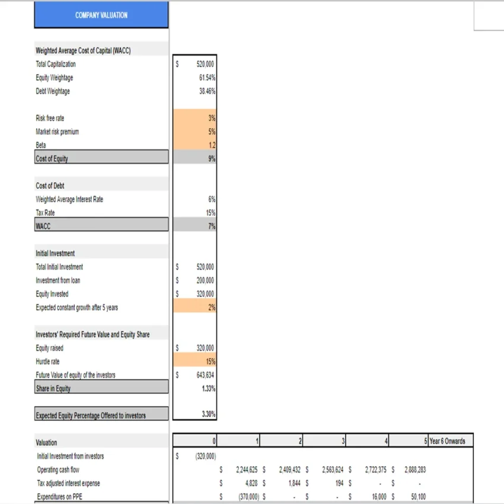This screenshot has width=504, height=504.
Task: Select Investors' Required Future Value heading
Action: 92,334
